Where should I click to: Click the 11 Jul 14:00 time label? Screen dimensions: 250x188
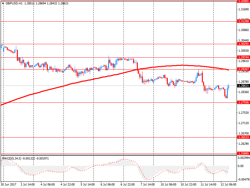tap(208, 184)
